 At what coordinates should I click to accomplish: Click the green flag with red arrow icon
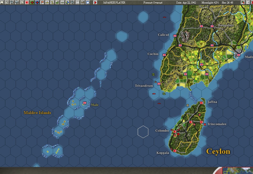pyautogui.click(x=243, y=3)
